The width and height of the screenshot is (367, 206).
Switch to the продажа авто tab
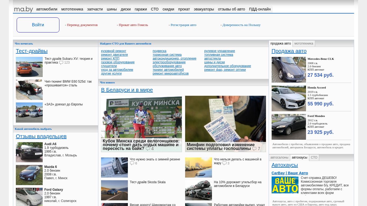[281, 43]
